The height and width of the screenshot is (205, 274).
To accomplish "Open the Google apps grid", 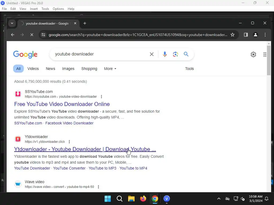I will [x=265, y=54].
